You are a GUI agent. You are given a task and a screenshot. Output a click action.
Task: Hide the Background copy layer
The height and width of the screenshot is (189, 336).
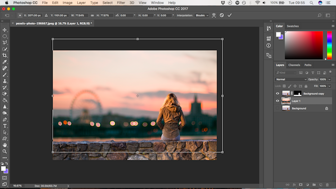[x=277, y=93]
